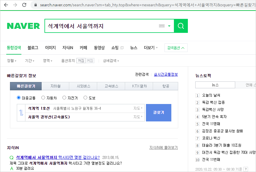Click the 쇼핑 new-window icon
Viewport: 256px width, 172px height.
click(x=122, y=48)
